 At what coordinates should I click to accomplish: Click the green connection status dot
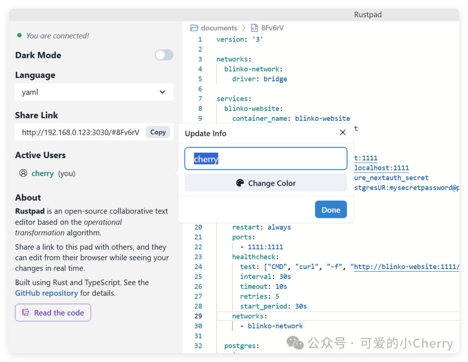[x=19, y=35]
